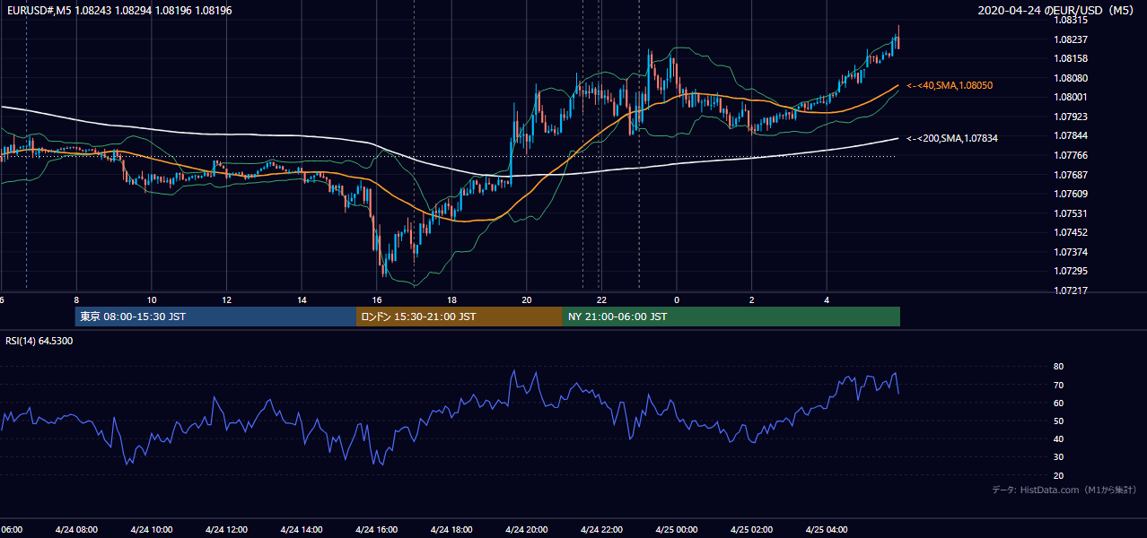
Task: Click price axis label 1.08237
Action: [x=1072, y=39]
